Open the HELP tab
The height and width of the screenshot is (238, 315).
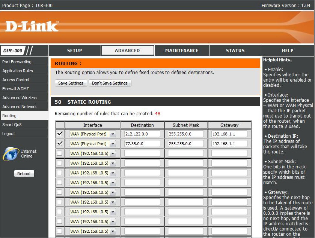[x=288, y=51]
